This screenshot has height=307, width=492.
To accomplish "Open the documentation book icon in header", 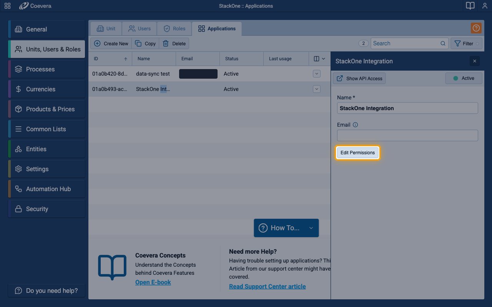I will click(x=470, y=6).
